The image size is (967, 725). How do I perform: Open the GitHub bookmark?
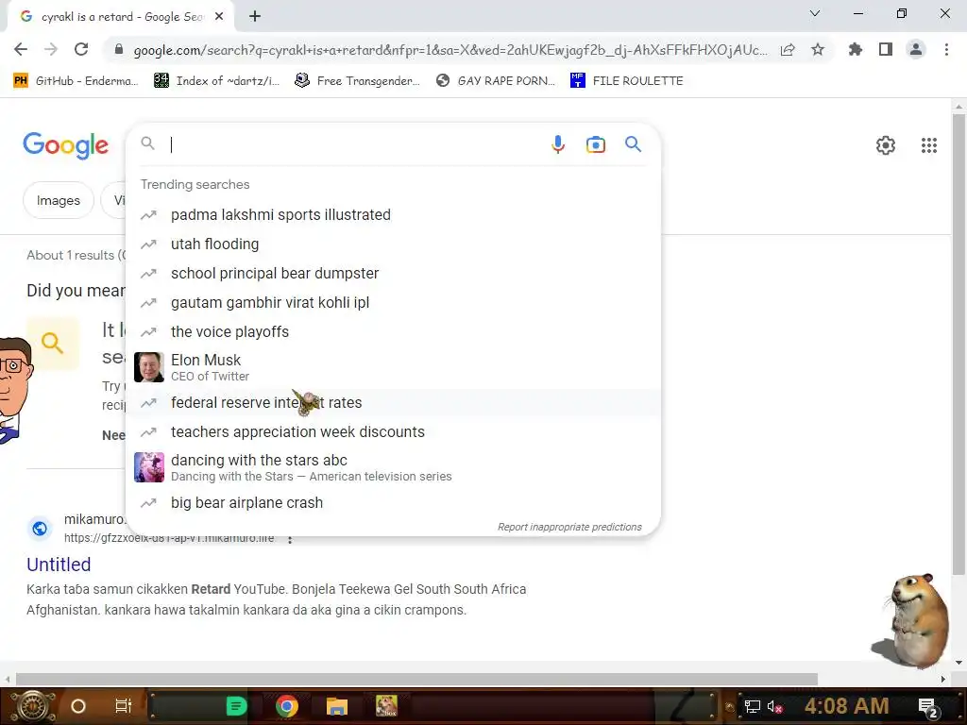point(76,81)
